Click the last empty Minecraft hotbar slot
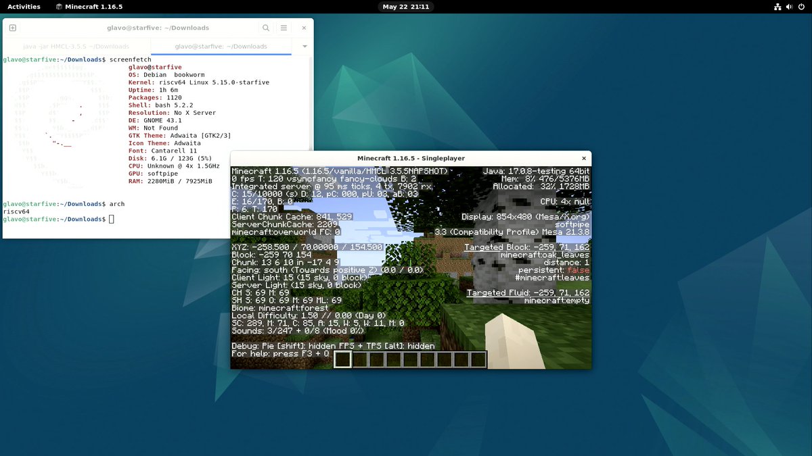Image resolution: width=812 pixels, height=456 pixels. [480, 359]
